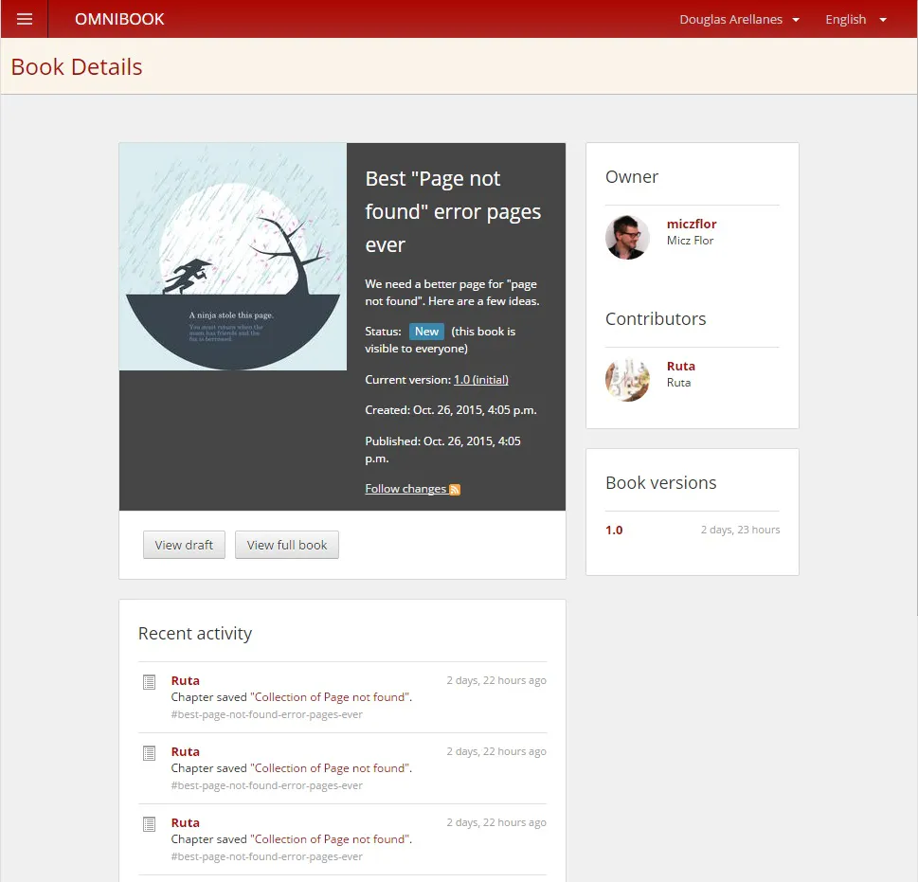The height and width of the screenshot is (882, 918).
Task: Open the miczflor owner profile link
Action: tap(692, 224)
